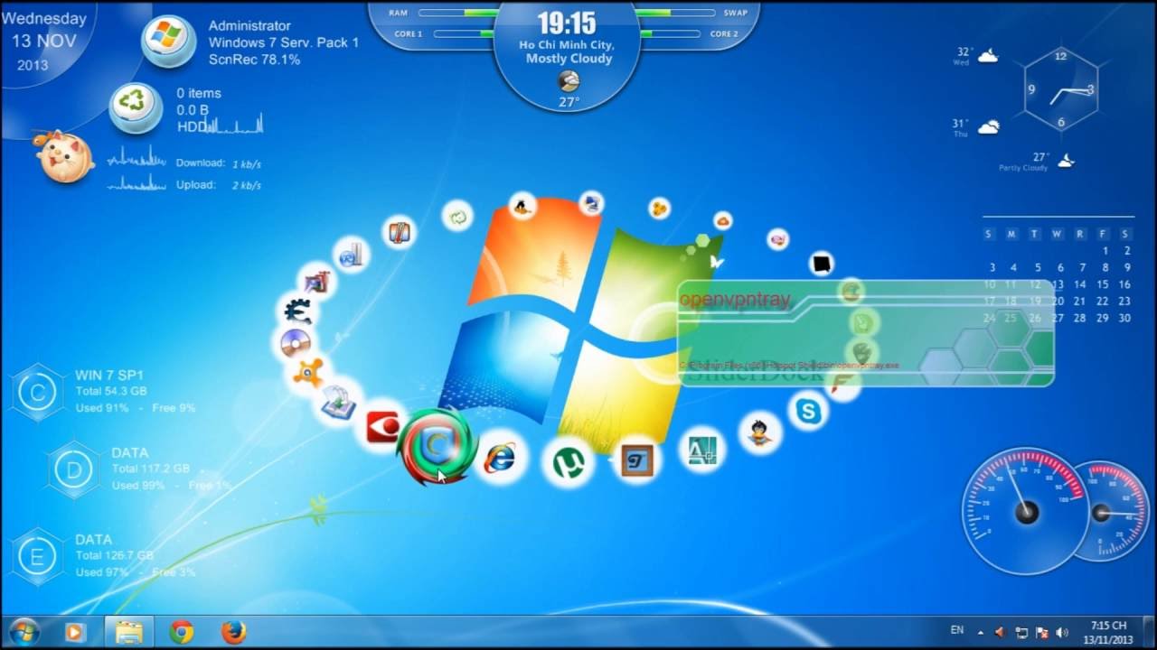Click the red eye recorder dock icon
This screenshot has width=1157, height=650.
tap(383, 427)
